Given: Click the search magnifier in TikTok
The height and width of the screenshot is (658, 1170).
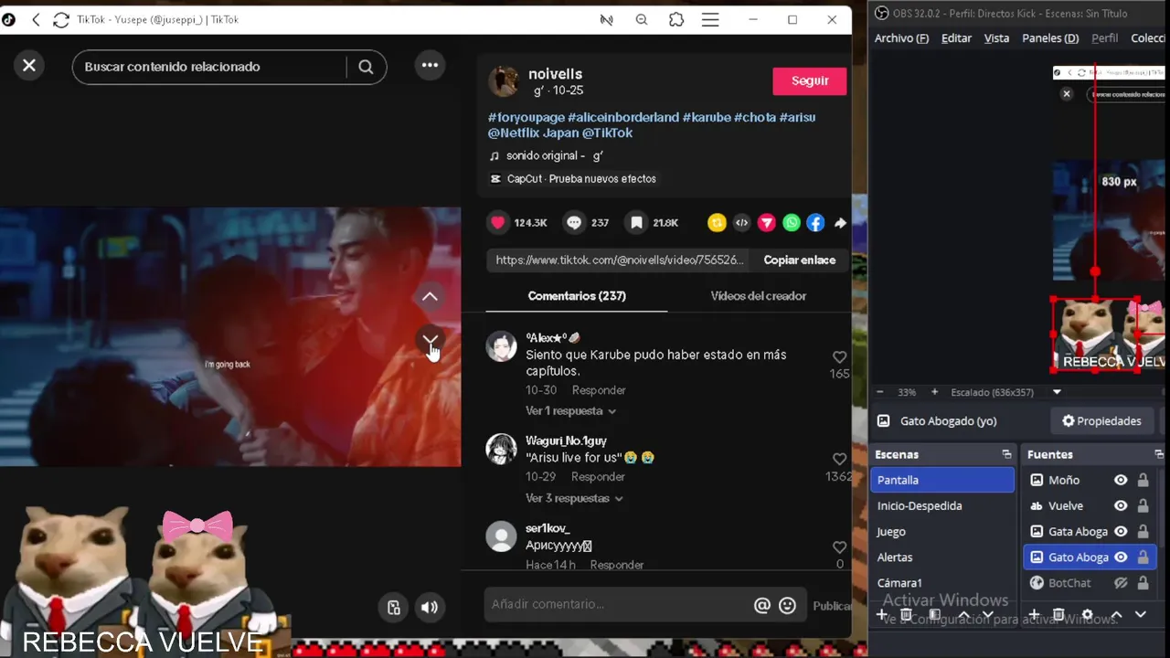Looking at the screenshot, I should pos(366,67).
